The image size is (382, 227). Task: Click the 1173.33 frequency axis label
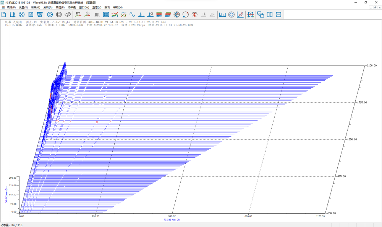coord(320,216)
